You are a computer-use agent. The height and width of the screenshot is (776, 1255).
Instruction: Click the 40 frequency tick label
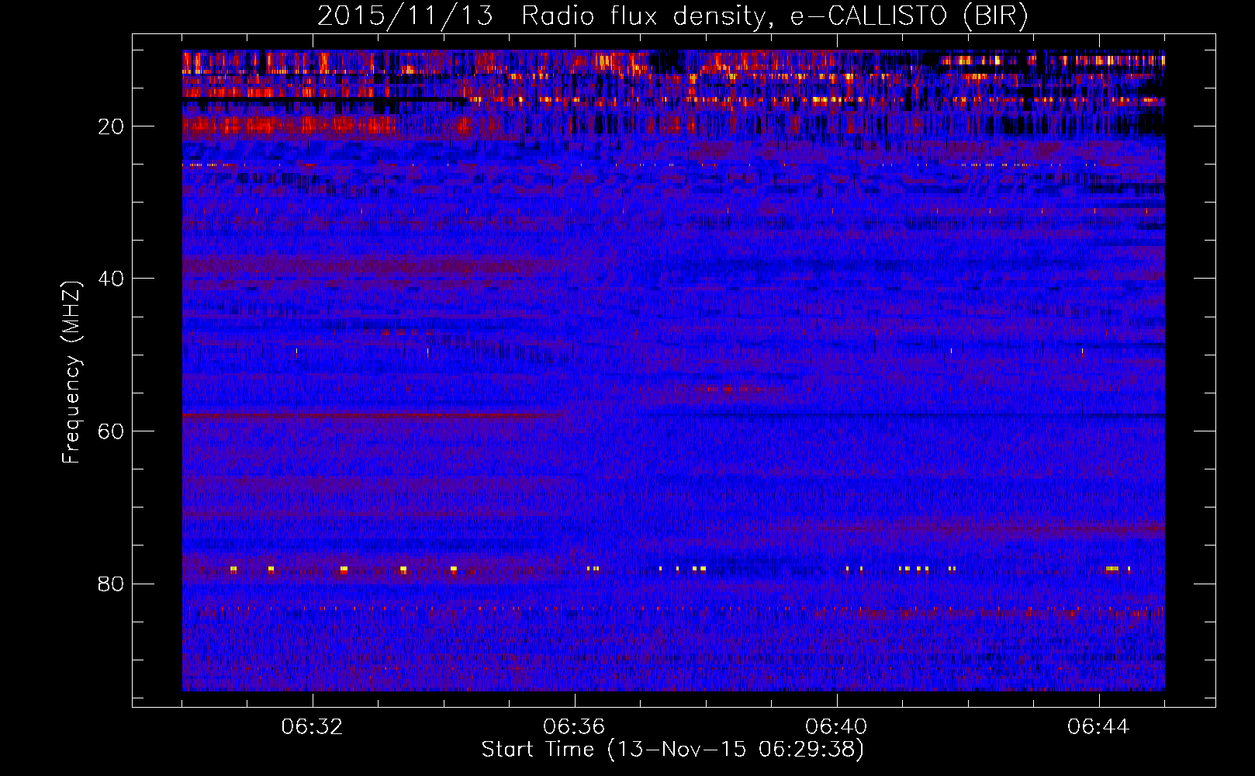click(111, 279)
